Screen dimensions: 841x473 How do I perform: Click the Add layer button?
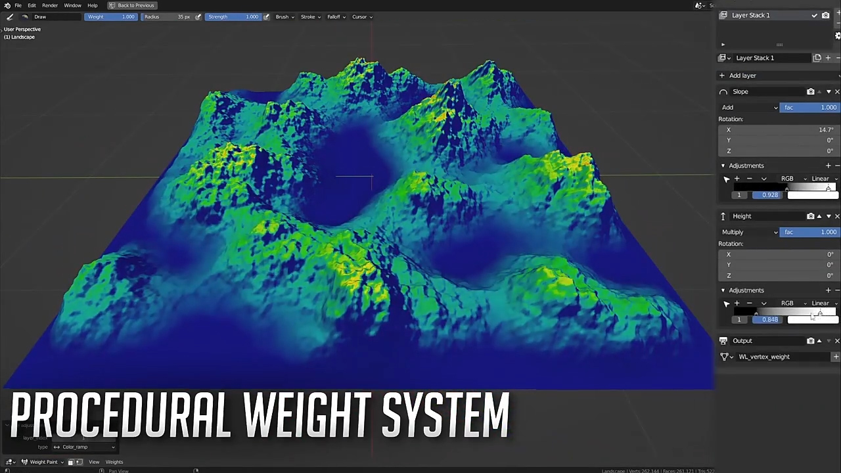[x=778, y=76]
